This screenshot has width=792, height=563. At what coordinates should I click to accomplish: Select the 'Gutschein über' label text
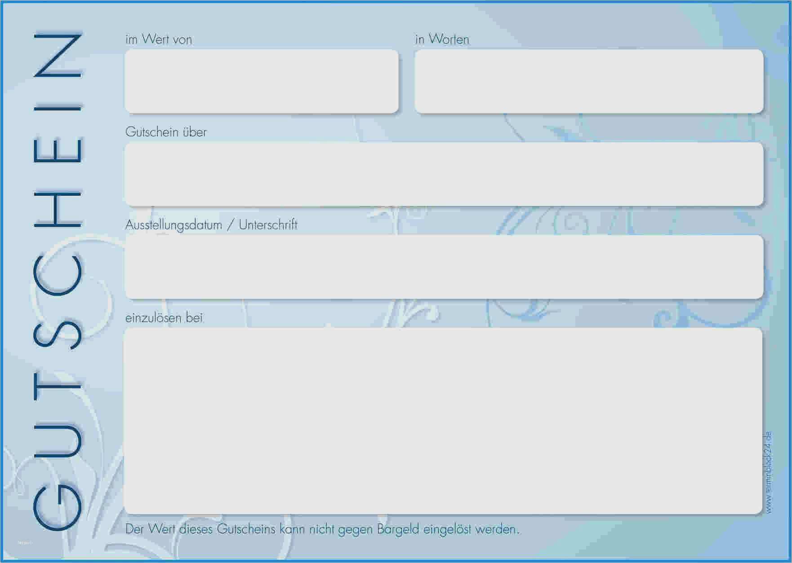click(166, 132)
